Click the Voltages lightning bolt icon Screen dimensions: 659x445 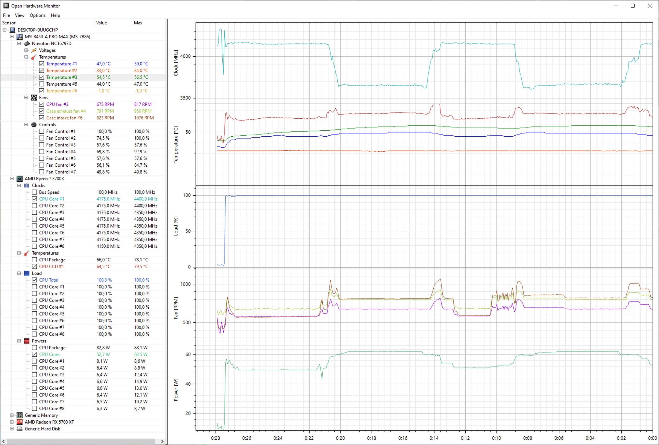pos(34,50)
